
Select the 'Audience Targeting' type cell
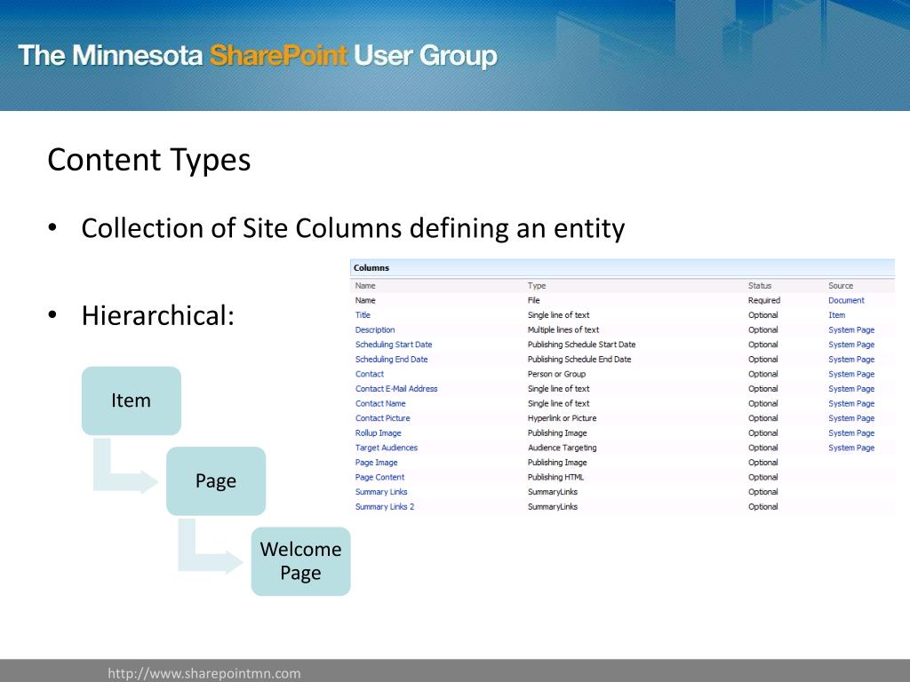pos(562,448)
